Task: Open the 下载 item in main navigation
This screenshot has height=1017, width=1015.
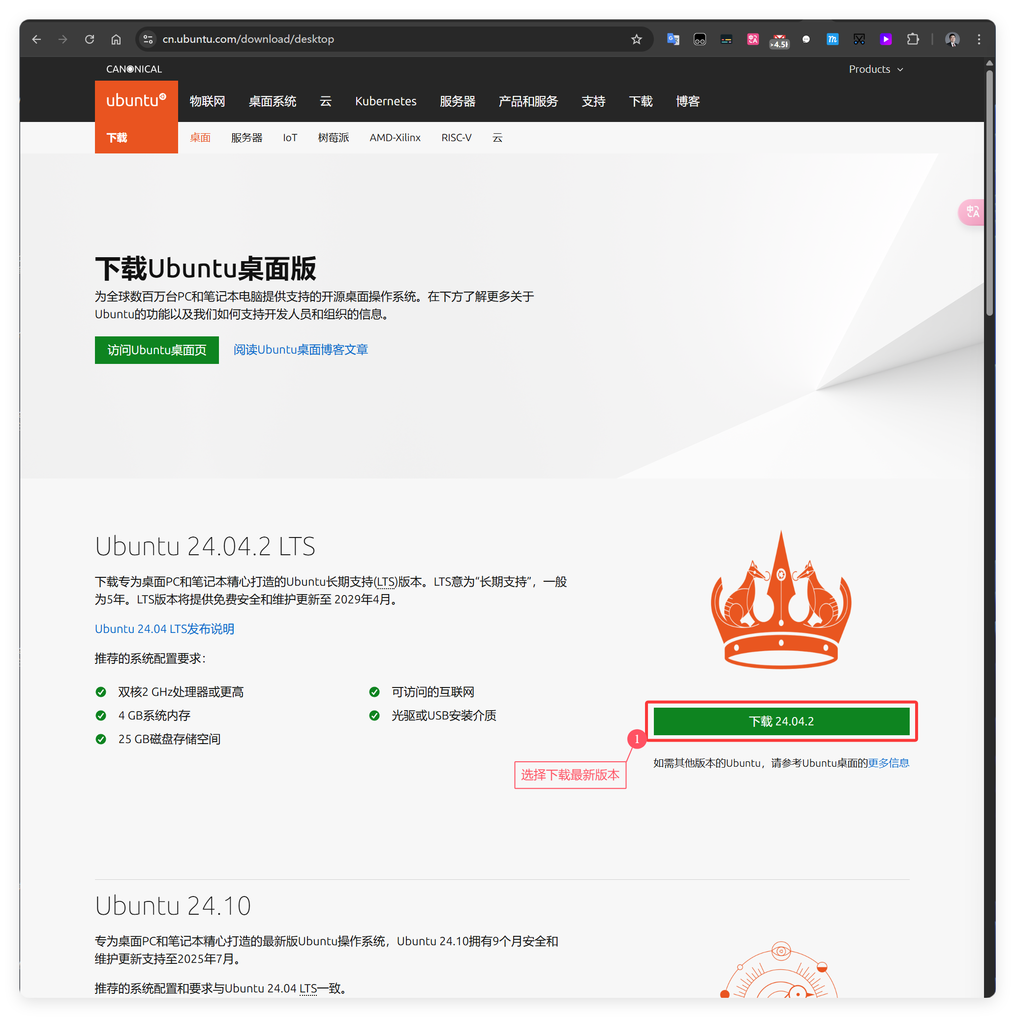Action: point(641,101)
